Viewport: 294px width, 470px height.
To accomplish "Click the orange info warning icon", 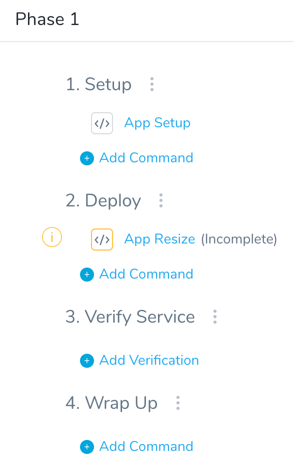I will pyautogui.click(x=52, y=237).
